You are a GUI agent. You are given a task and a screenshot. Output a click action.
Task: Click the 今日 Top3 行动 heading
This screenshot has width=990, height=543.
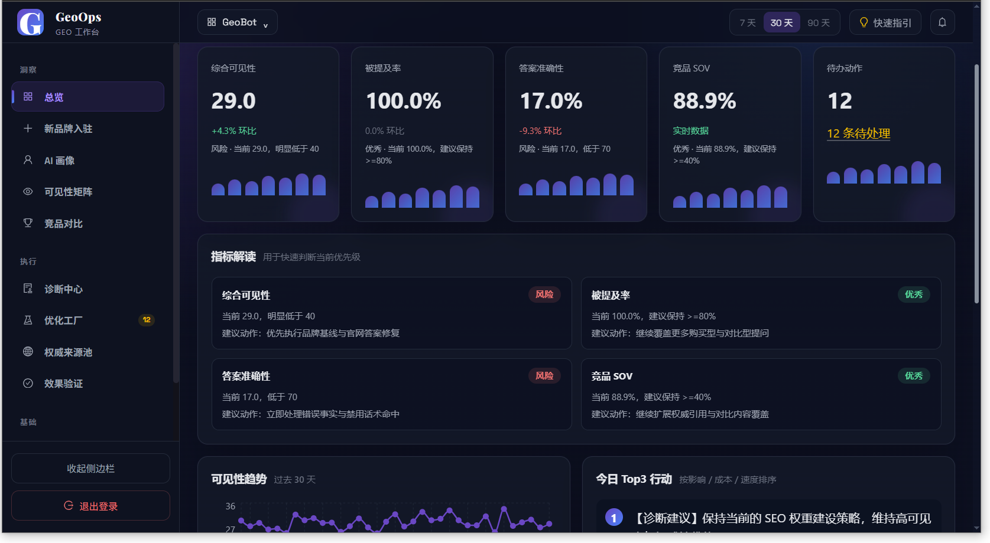click(x=634, y=479)
